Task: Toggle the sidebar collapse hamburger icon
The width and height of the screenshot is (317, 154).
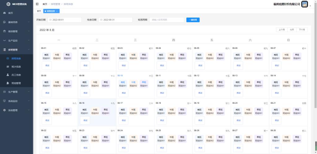Action: click(x=37, y=4)
